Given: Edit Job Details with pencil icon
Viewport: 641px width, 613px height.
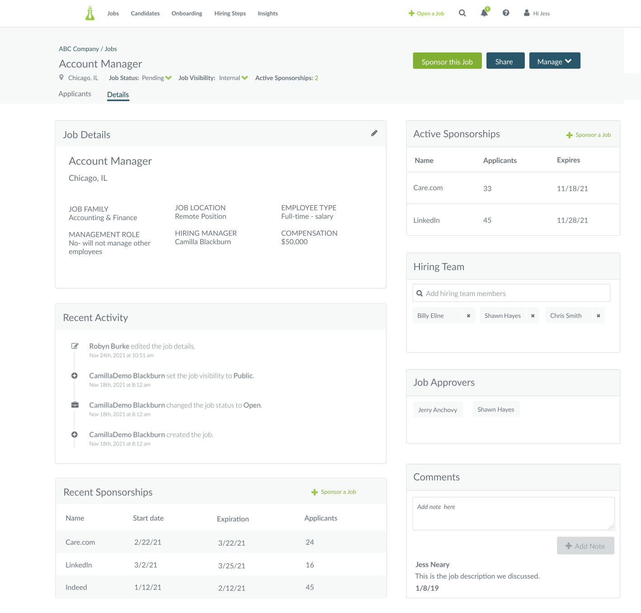Looking at the screenshot, I should [374, 133].
